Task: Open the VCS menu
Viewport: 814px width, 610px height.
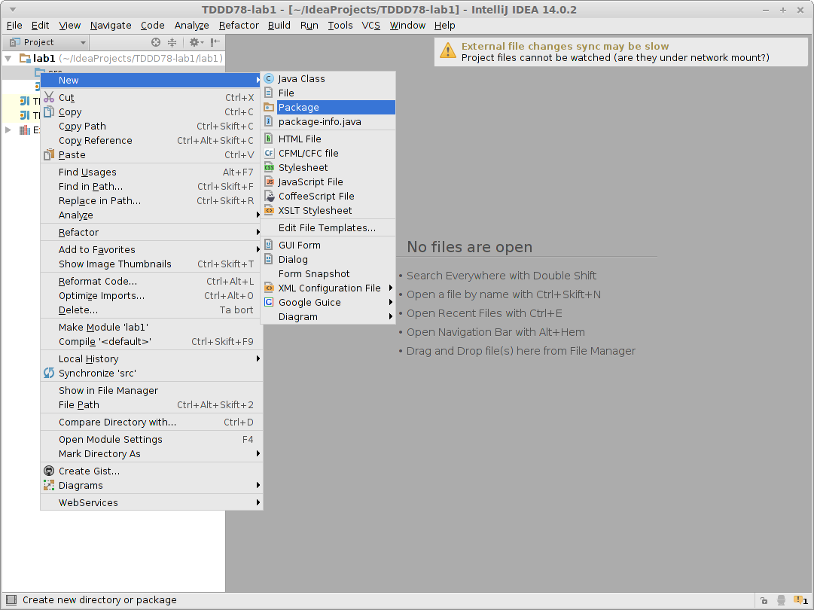Action: tap(370, 26)
